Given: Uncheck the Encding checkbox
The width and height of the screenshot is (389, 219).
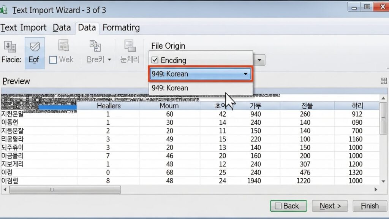Looking at the screenshot, I should click(155, 60).
